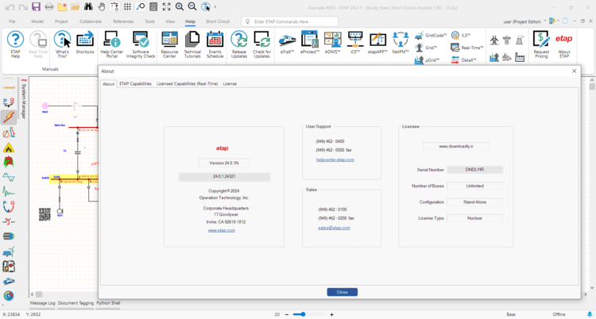Image resolution: width=596 pixels, height=319 pixels.
Task: Open the License tab in About dialog
Action: 229,83
